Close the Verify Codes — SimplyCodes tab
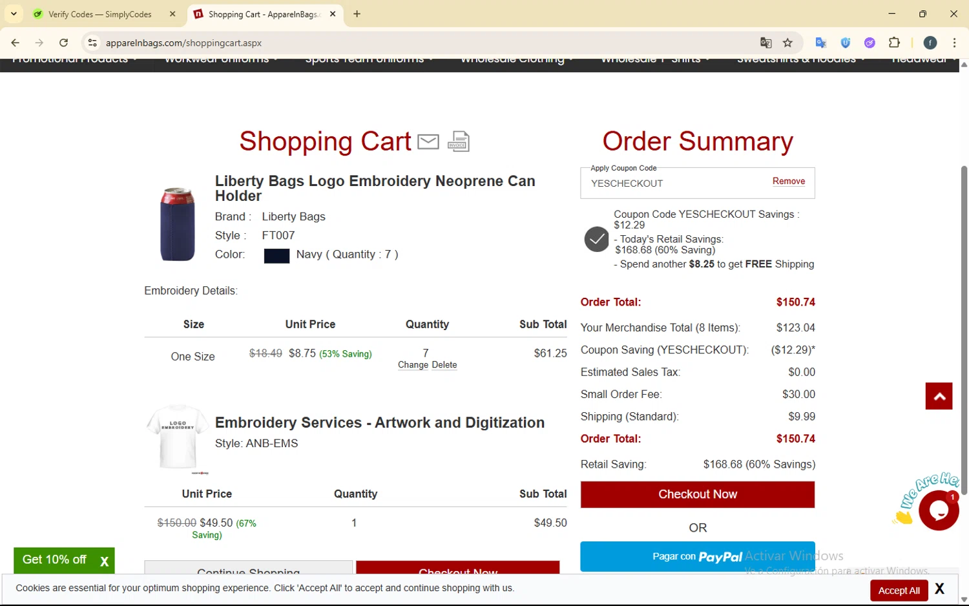Viewport: 969px width, 606px height. click(x=172, y=14)
